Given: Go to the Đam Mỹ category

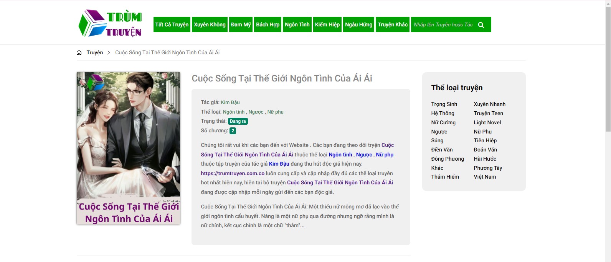Looking at the screenshot, I should click(x=241, y=24).
